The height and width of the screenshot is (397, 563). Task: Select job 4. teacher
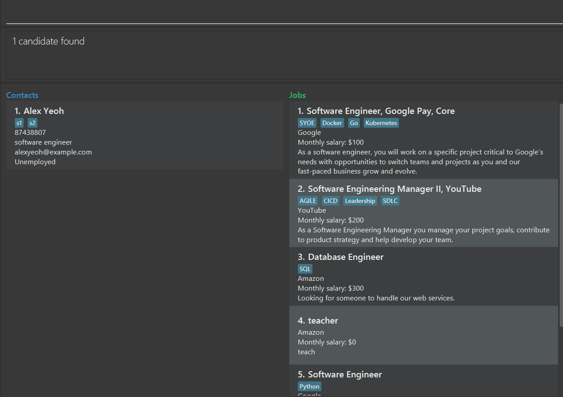[423, 335]
